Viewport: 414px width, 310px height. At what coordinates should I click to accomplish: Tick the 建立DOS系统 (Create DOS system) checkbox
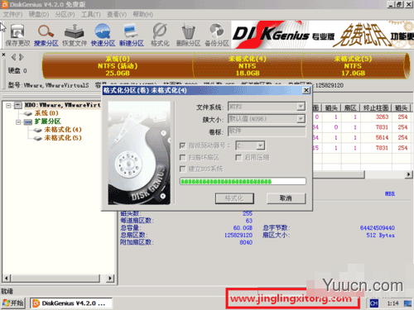(182, 169)
